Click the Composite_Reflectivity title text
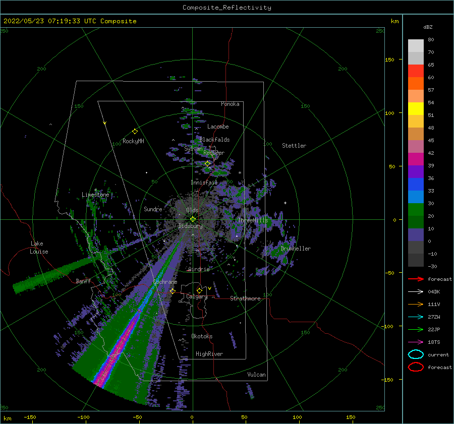 pos(227,8)
